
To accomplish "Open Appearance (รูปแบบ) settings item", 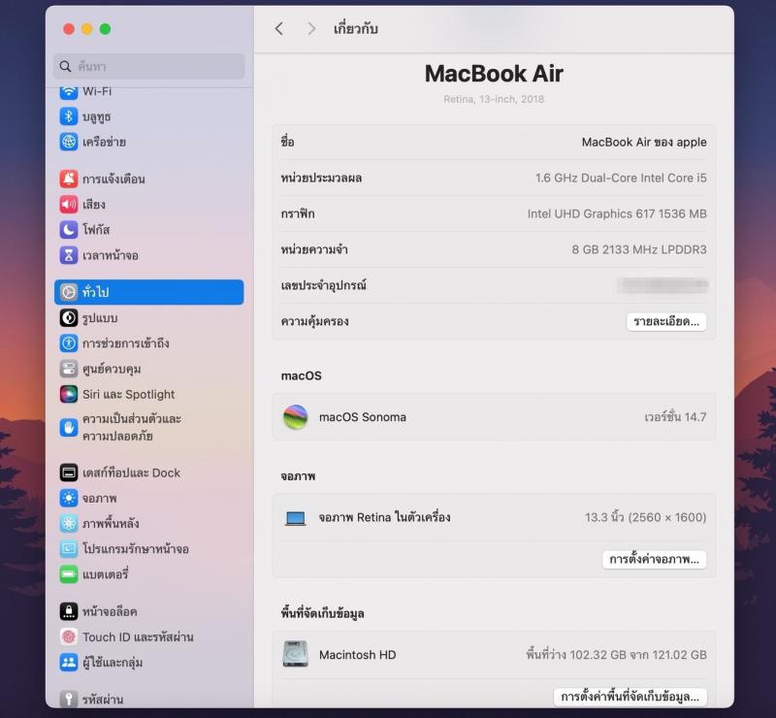I will click(100, 318).
